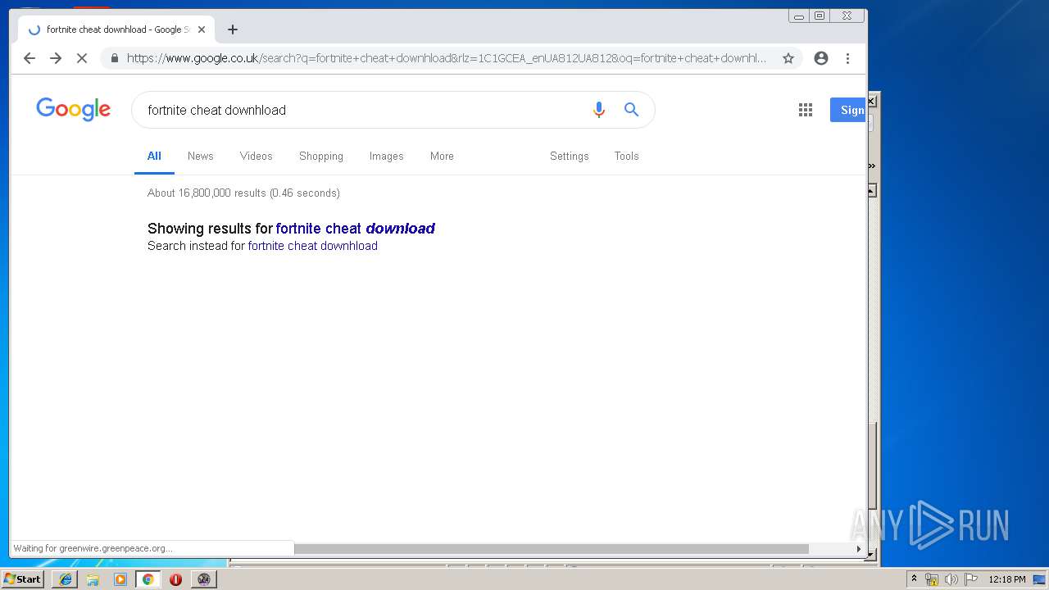Switch to Chrome in the taskbar
The width and height of the screenshot is (1049, 590).
[x=148, y=579]
